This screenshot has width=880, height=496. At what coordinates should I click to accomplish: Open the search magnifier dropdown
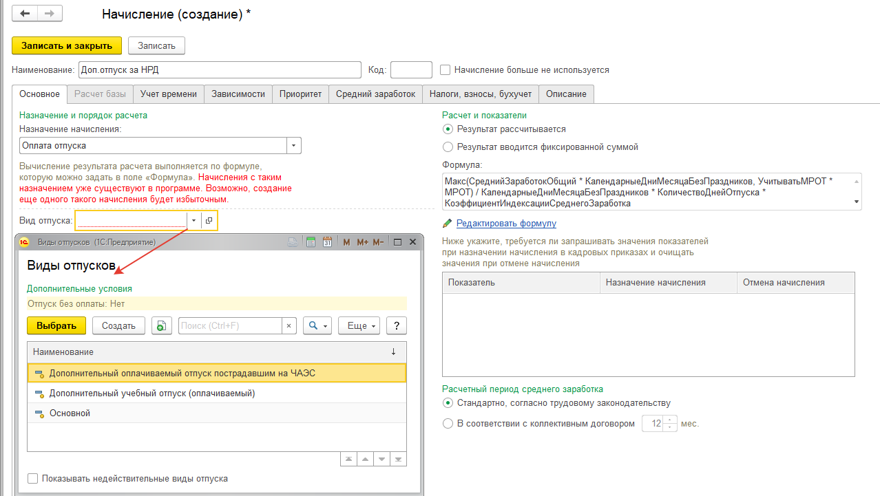(317, 325)
